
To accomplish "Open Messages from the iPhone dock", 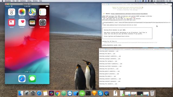I will pyautogui.click(x=32, y=79).
